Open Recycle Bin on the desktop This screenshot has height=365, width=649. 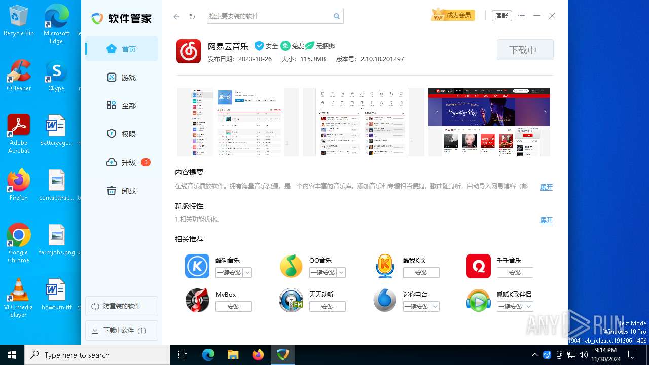19,21
